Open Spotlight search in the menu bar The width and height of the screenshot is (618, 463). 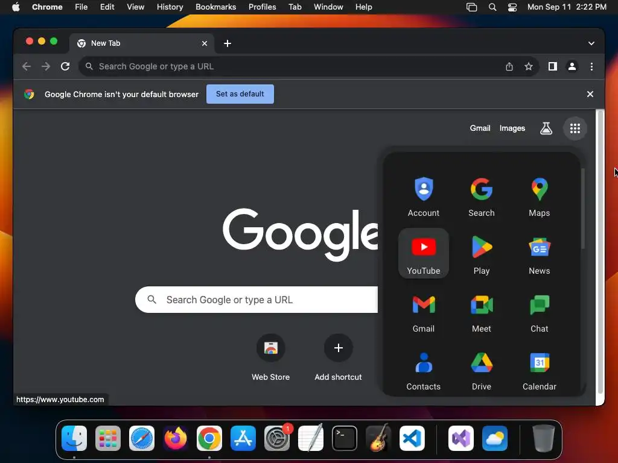tap(492, 7)
